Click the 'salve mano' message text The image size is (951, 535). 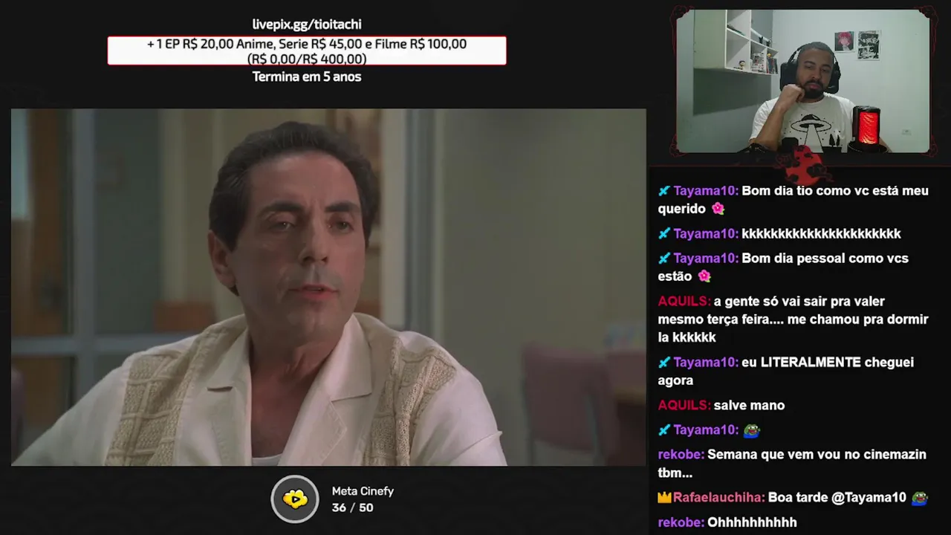749,406
